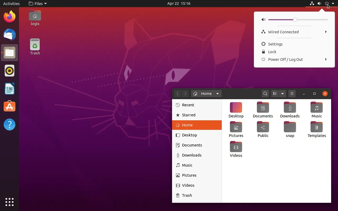Choose Lock from the system menu
Viewport: 338px width, 211px height.
pyautogui.click(x=294, y=52)
